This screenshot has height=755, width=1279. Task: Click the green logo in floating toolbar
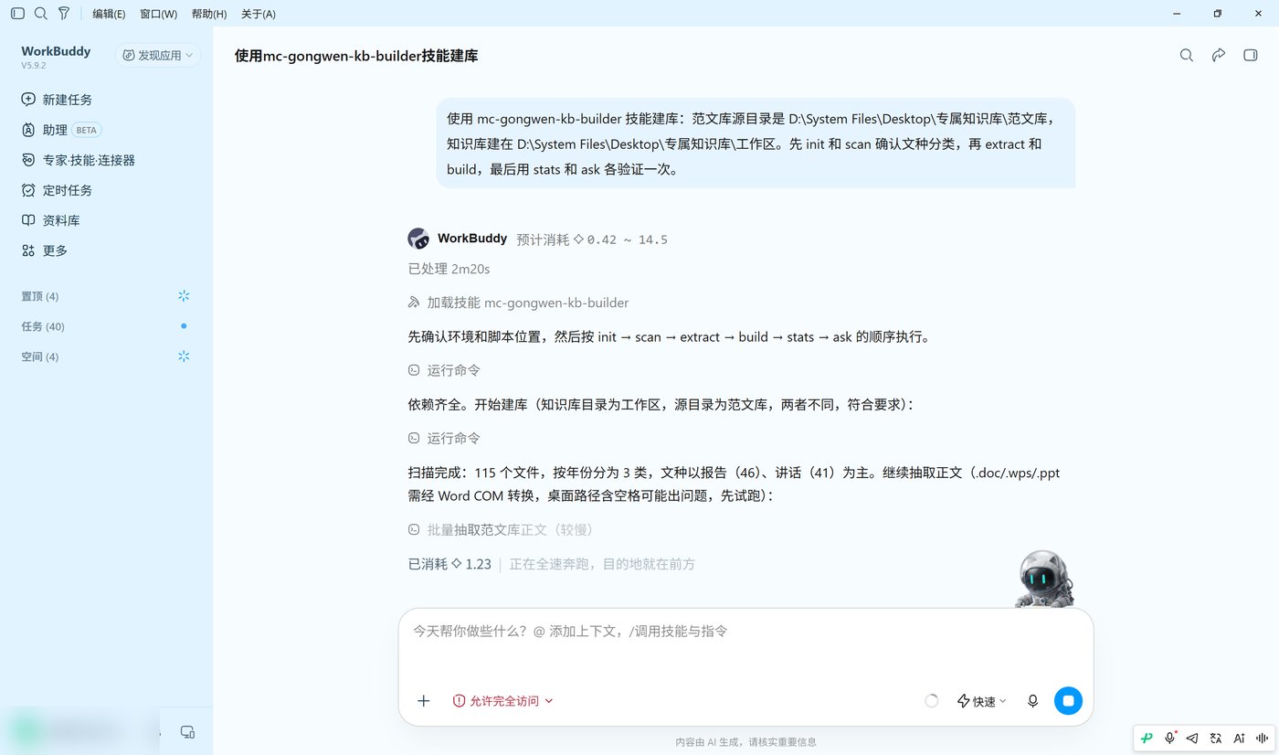1147,739
